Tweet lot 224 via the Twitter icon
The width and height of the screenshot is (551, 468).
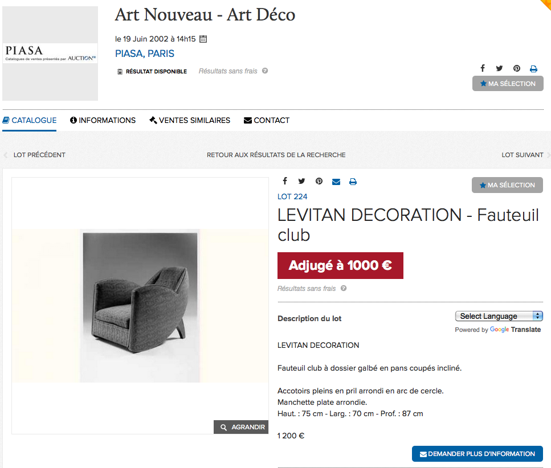click(302, 182)
